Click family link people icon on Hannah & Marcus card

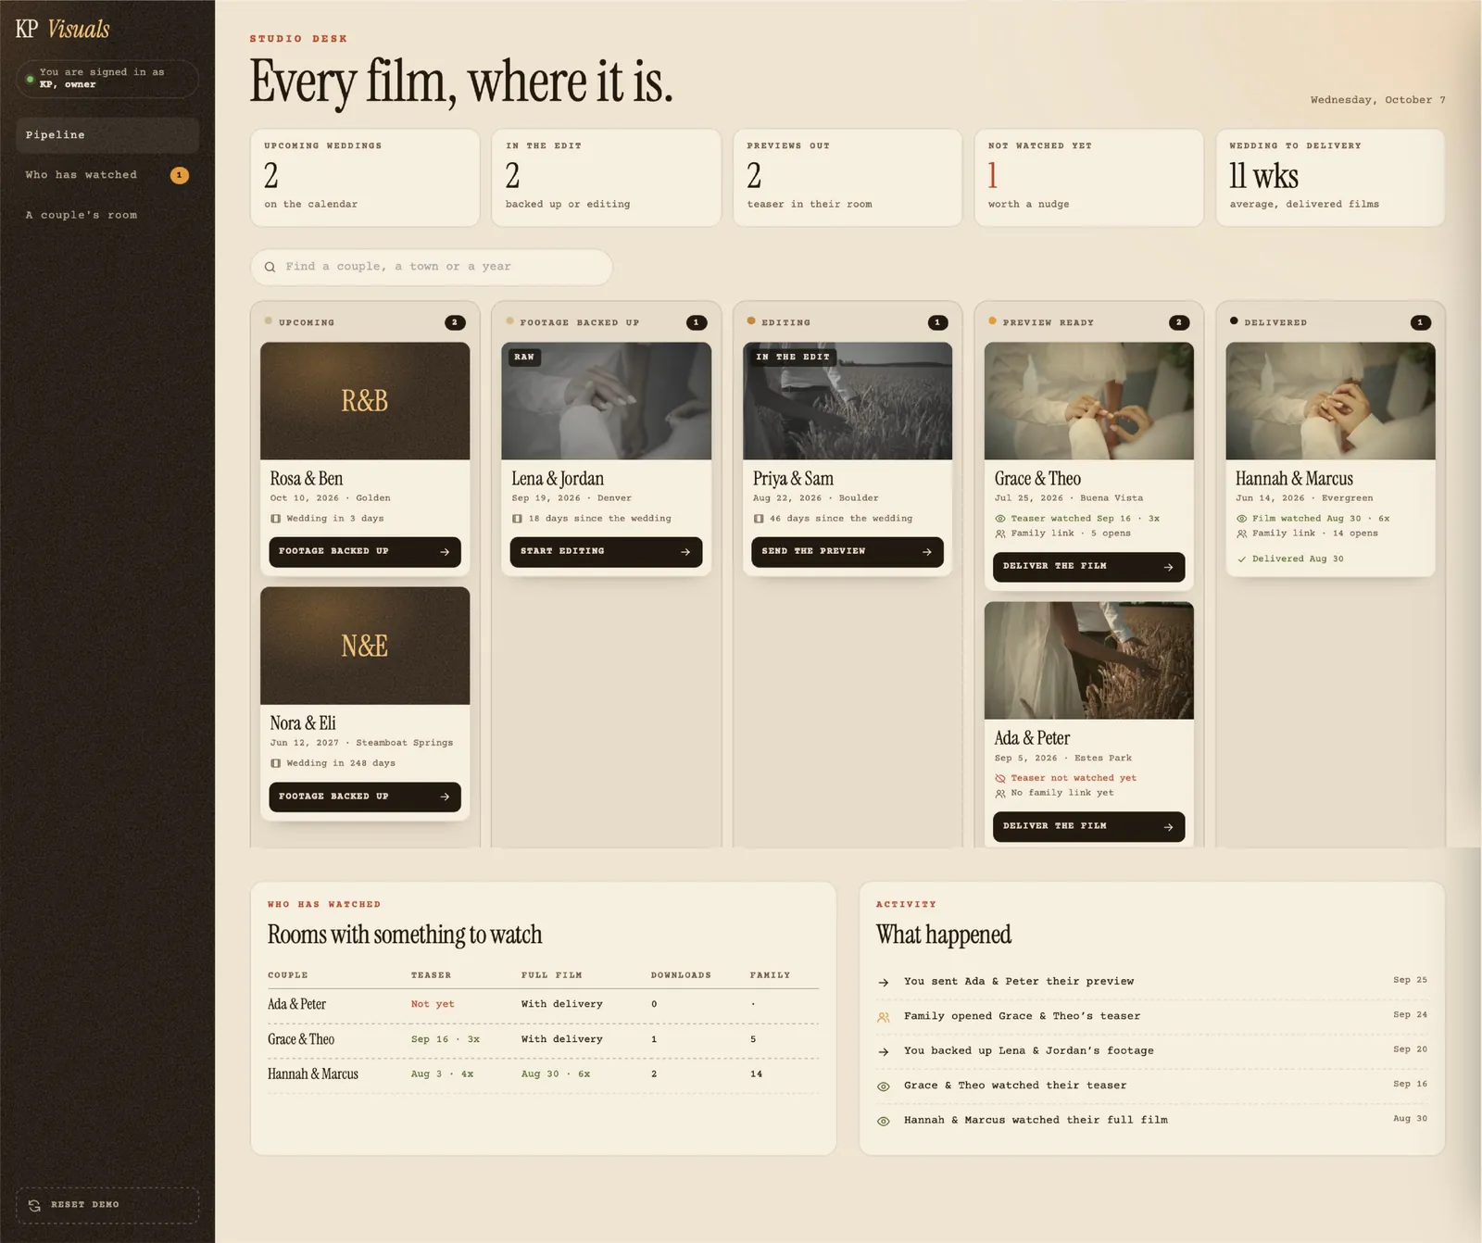point(1242,534)
